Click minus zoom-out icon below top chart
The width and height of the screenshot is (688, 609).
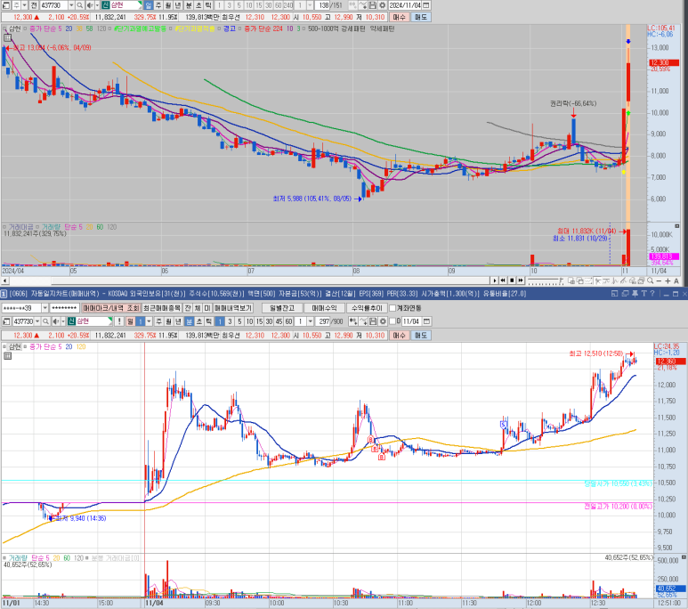pyautogui.click(x=659, y=281)
